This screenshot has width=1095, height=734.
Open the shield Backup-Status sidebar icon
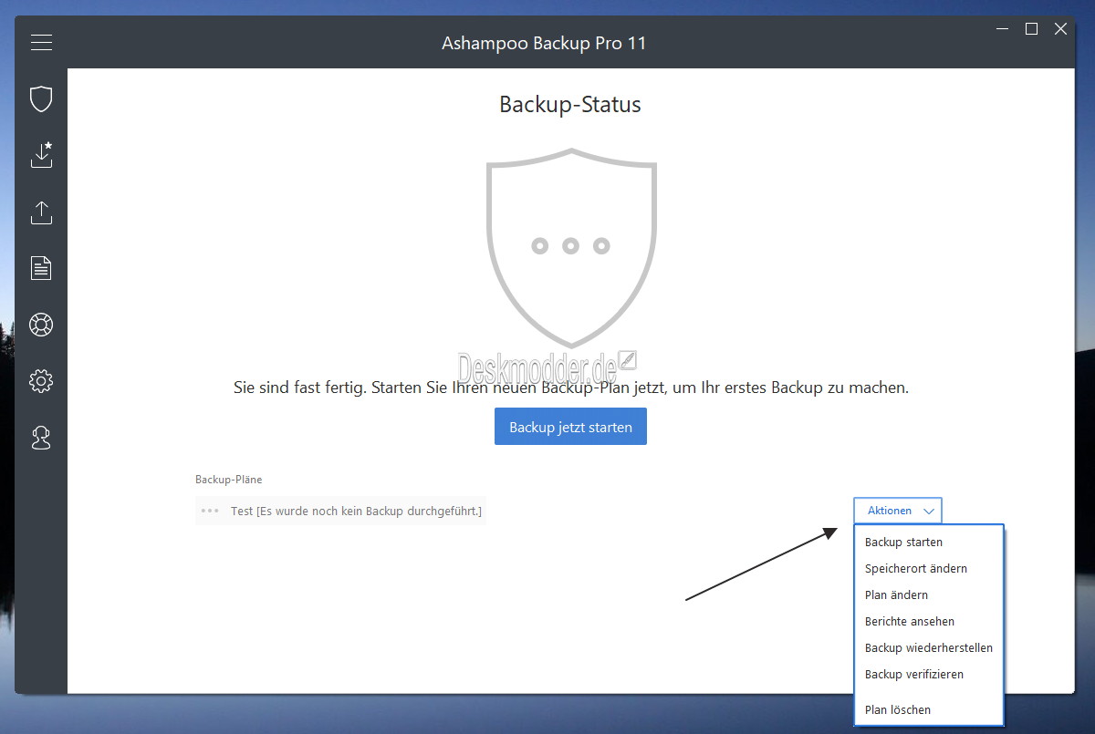[41, 98]
